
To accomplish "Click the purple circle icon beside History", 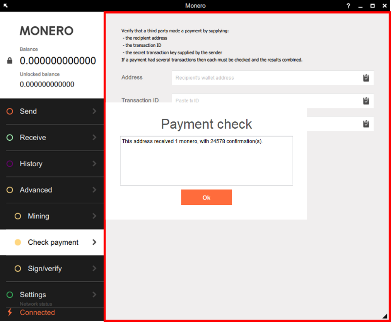I will pos(10,164).
